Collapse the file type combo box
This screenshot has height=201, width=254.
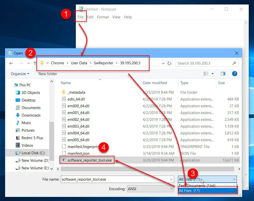pyautogui.click(x=207, y=179)
